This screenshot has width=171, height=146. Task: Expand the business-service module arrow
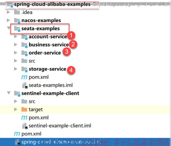tap(16, 44)
